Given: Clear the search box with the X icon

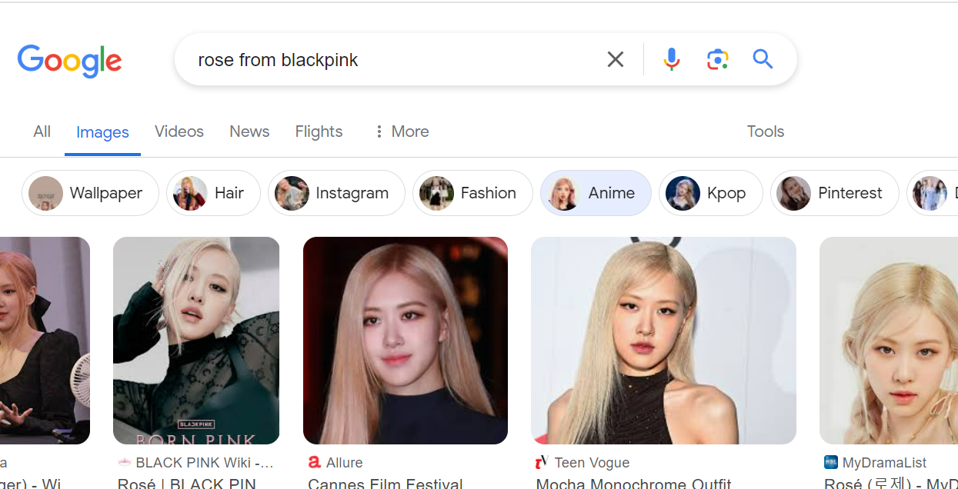Looking at the screenshot, I should coord(616,59).
